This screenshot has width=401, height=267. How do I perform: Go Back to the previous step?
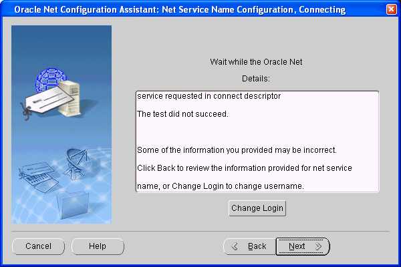[249, 246]
